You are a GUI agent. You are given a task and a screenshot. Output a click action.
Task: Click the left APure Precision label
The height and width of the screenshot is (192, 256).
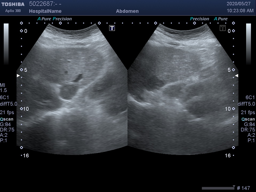(x=55, y=19)
